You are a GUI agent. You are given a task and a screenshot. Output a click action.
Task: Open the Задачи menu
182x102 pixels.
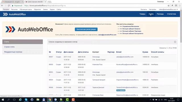pos(52,9)
